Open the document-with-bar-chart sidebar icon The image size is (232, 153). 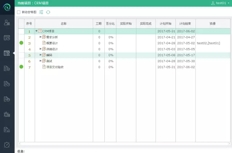tap(7, 129)
